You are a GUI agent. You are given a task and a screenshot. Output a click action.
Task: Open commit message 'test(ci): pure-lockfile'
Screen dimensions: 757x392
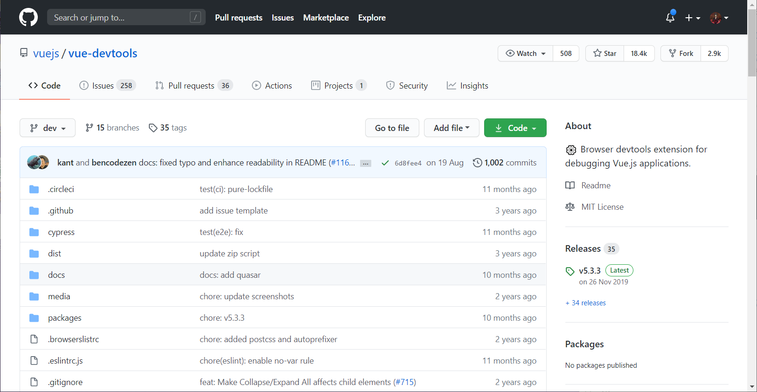pos(236,189)
